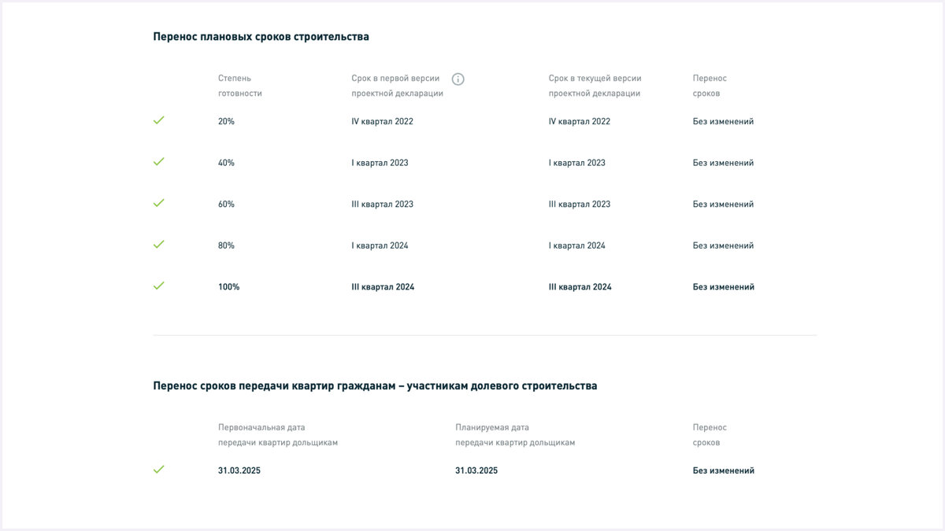Click the green checkmark beside 60% readiness

click(x=159, y=203)
